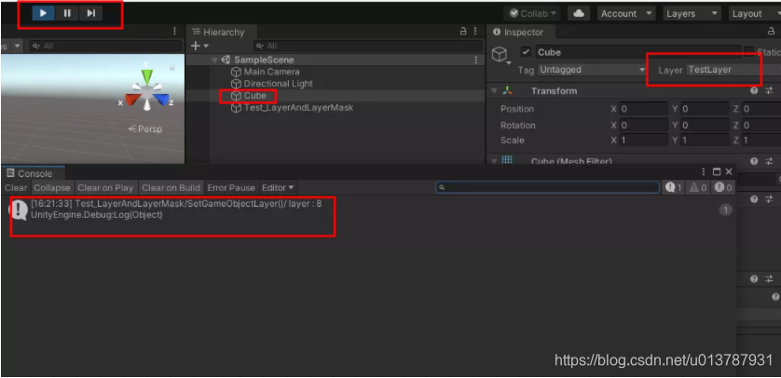Open the Account dropdown
The width and height of the screenshot is (781, 378).
[625, 13]
